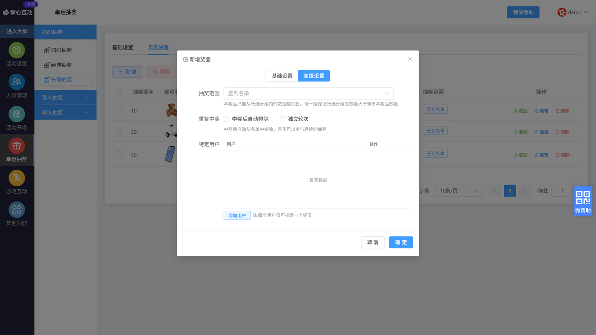This screenshot has width=596, height=335.
Task: Switch to 高级设置 tab in dialog
Action: 314,76
